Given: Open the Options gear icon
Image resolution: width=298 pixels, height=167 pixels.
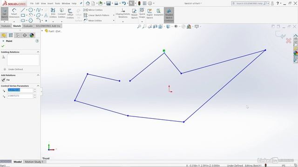Looking at the screenshot, I should (x=150, y=3).
